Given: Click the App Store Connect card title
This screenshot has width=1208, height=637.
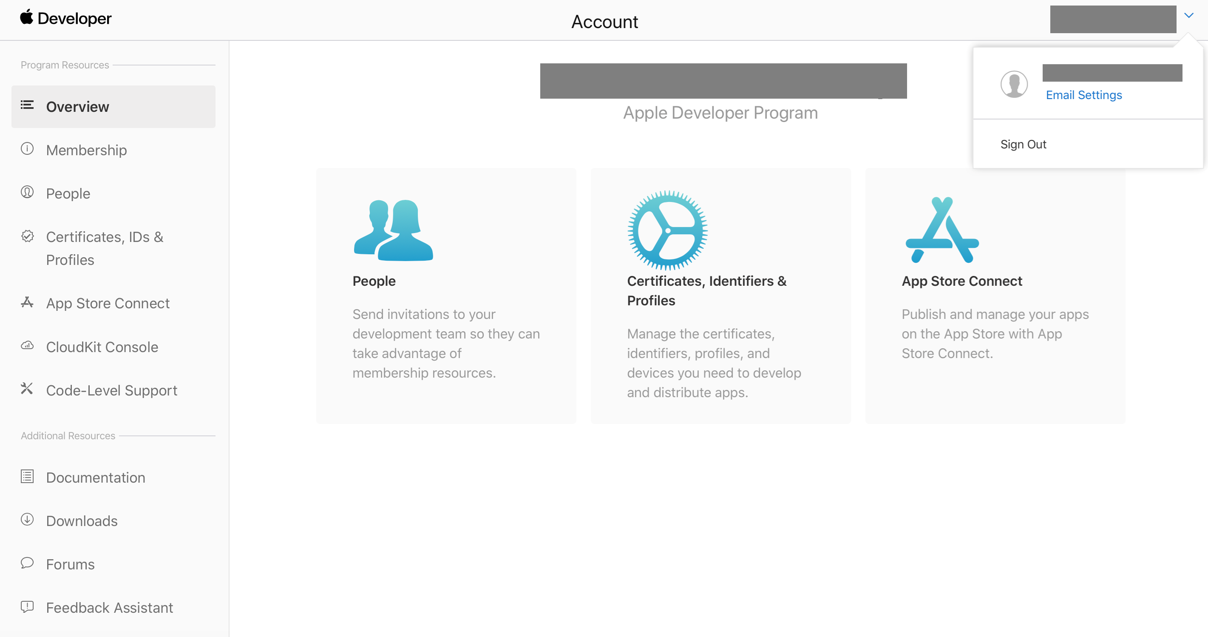Looking at the screenshot, I should (x=962, y=281).
